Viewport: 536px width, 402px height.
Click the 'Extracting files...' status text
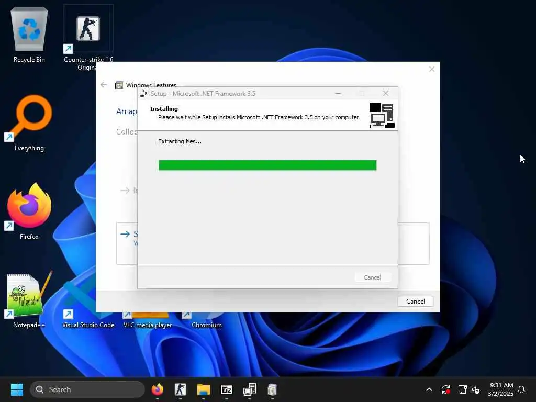click(180, 141)
